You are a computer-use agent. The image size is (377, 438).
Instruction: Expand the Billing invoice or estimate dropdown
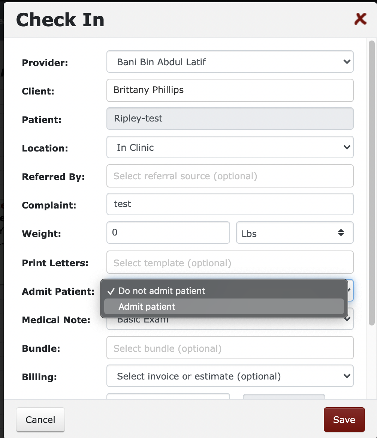click(229, 376)
